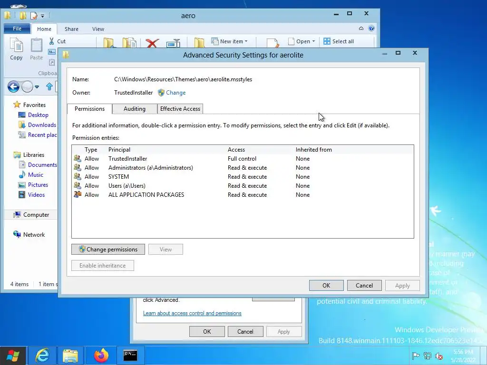Open File menu in Explorer
Screen dimensions: 487x365
click(x=17, y=29)
